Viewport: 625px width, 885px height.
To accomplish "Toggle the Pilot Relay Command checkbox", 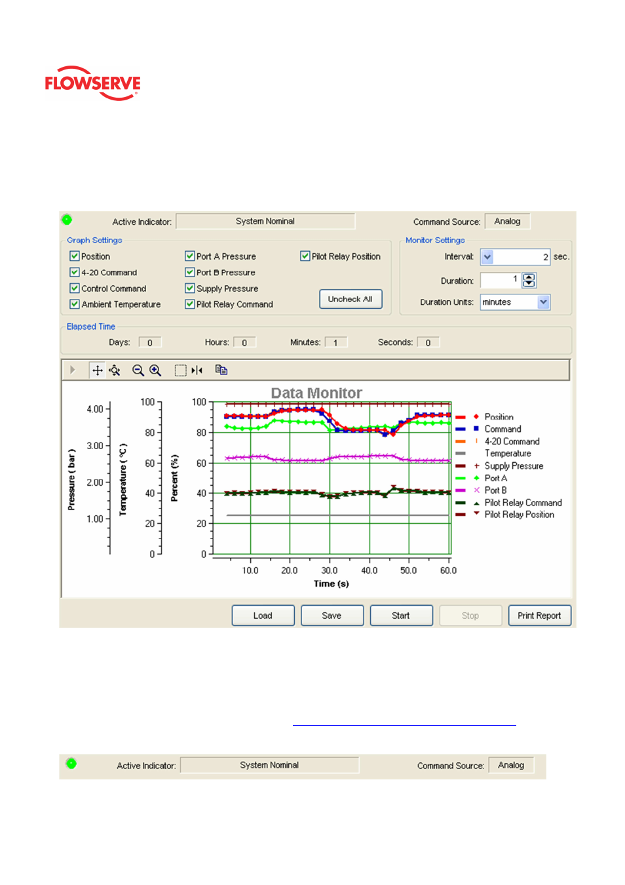I will pyautogui.click(x=189, y=304).
